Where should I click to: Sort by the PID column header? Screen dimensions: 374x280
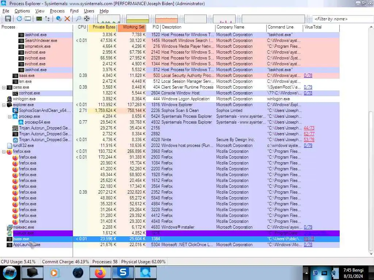(x=153, y=27)
